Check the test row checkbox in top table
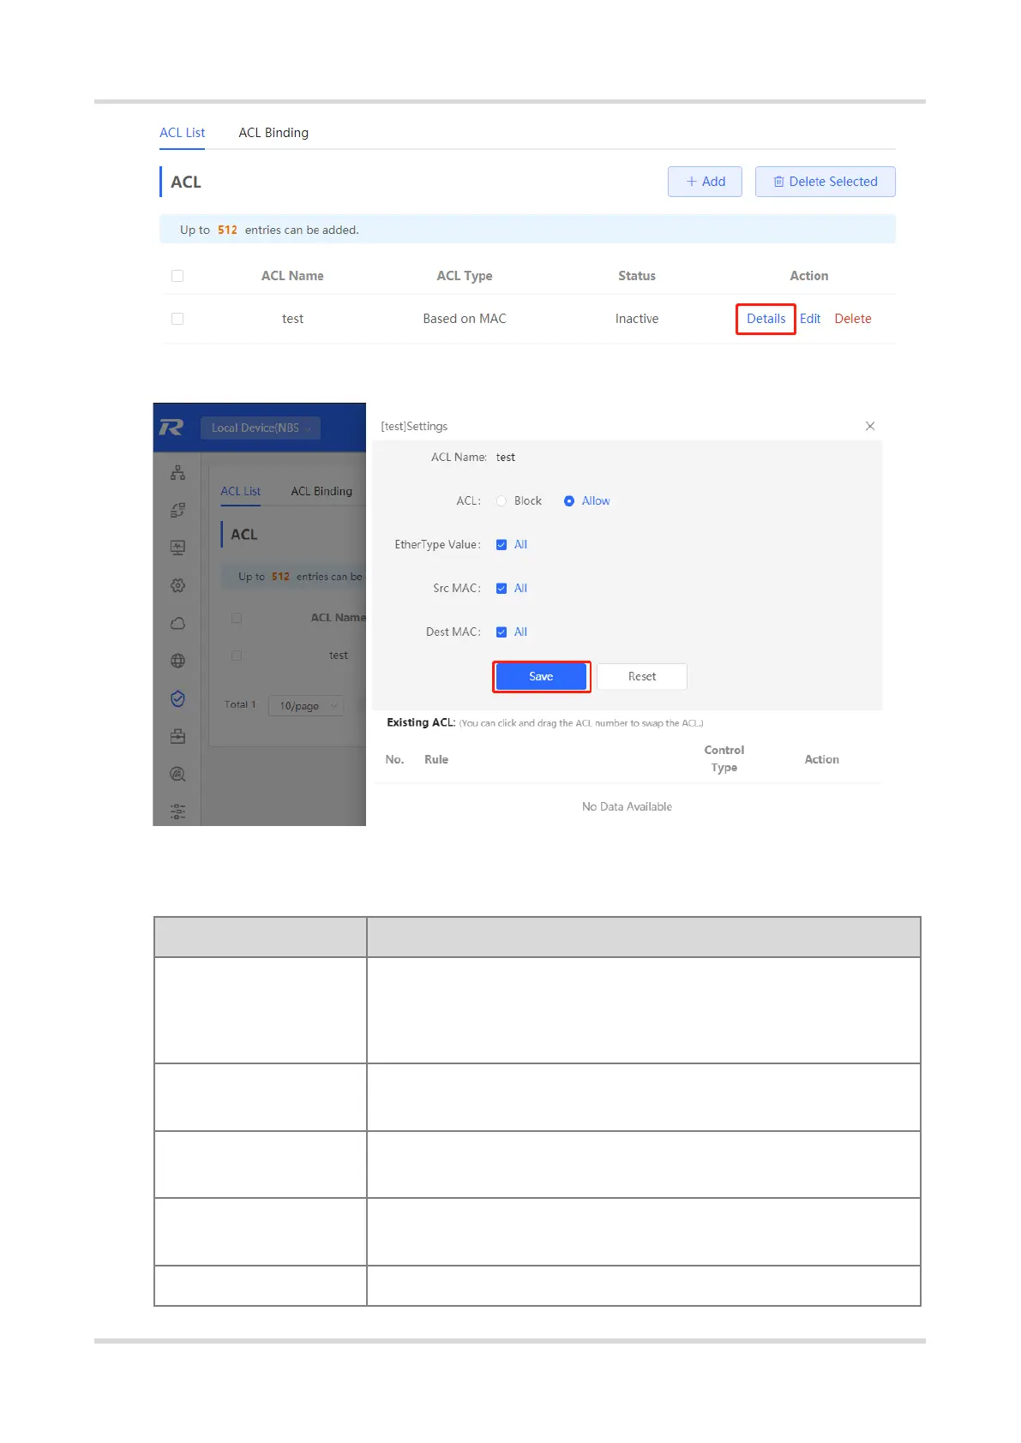Viewport: 1021px width, 1443px height. tap(177, 319)
